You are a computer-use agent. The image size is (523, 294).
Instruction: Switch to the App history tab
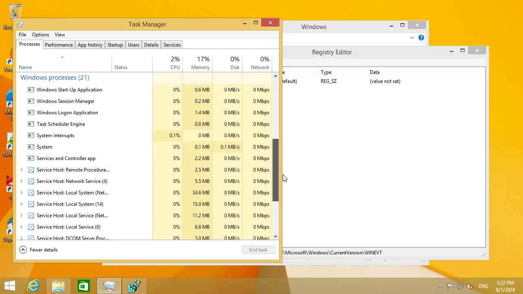click(x=90, y=45)
